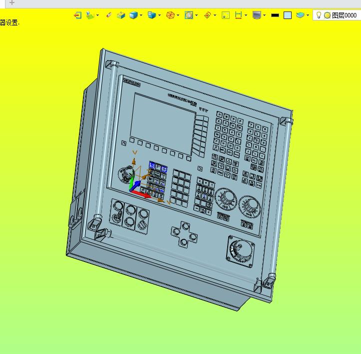The width and height of the screenshot is (361, 354).
Task: Click the zoom-fit framed view icon
Action: pyautogui.click(x=189, y=15)
